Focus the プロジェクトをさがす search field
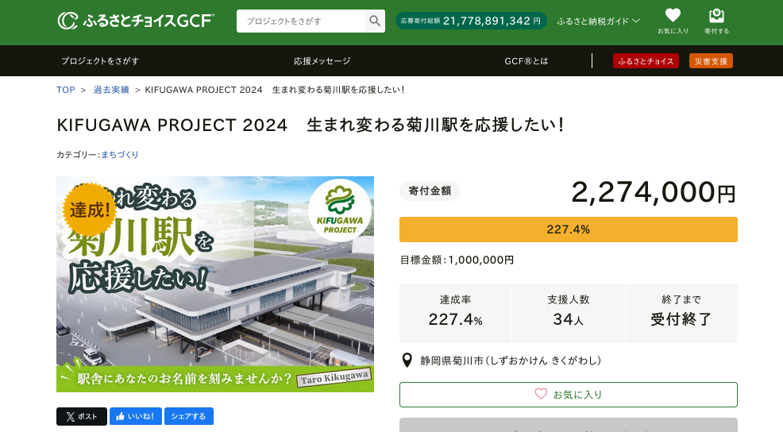 301,21
